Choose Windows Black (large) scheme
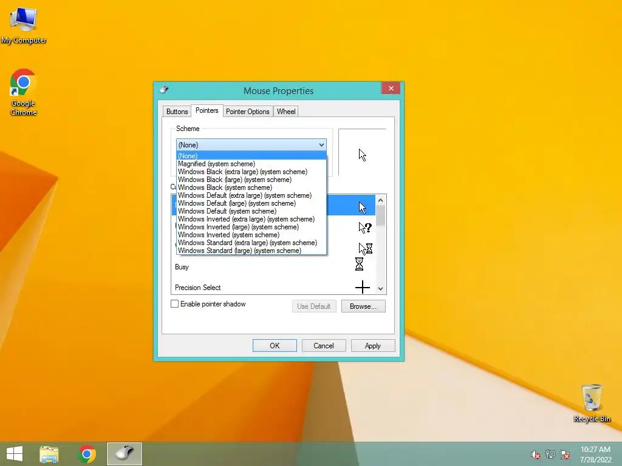The image size is (622, 466). (x=251, y=180)
